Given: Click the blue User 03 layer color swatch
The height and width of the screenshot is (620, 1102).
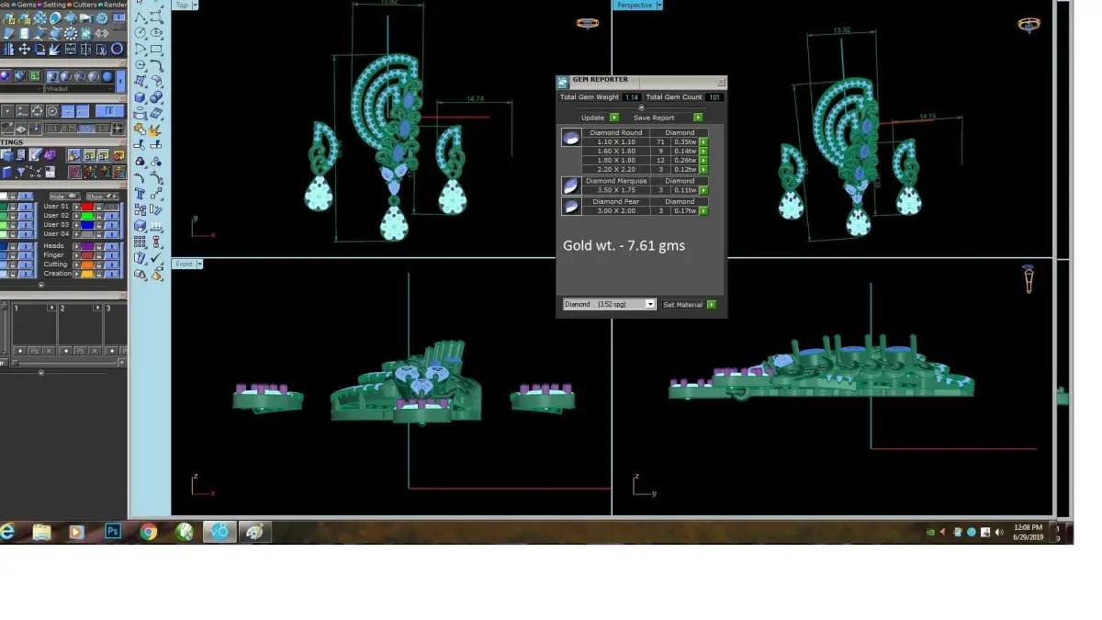Looking at the screenshot, I should click(x=87, y=225).
